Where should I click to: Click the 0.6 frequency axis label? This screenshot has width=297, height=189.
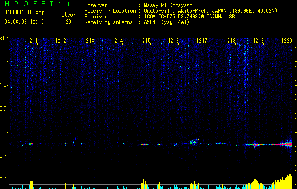click(4, 180)
